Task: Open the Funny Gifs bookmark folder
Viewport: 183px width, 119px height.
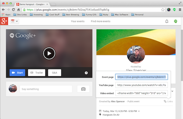Action: (x=89, y=15)
